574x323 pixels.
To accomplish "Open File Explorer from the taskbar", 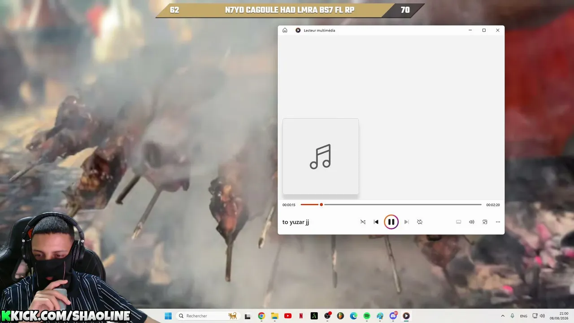I will pos(274,316).
